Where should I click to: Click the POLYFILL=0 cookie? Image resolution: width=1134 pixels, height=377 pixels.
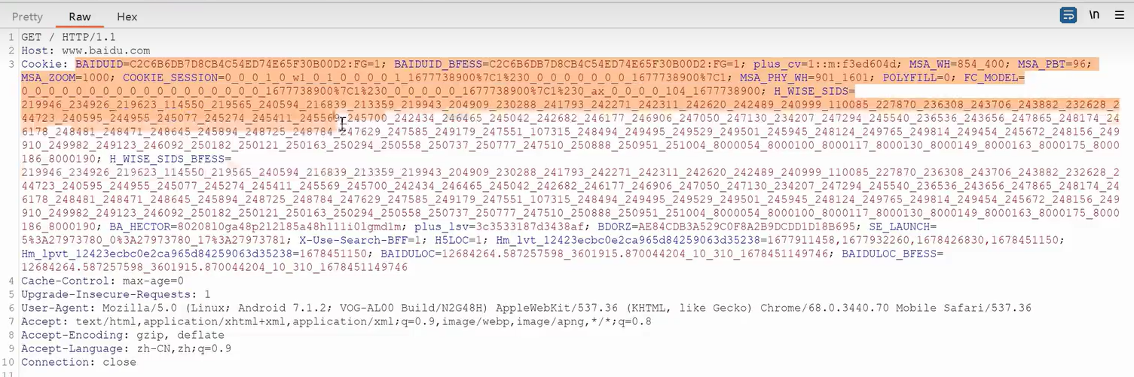click(918, 78)
